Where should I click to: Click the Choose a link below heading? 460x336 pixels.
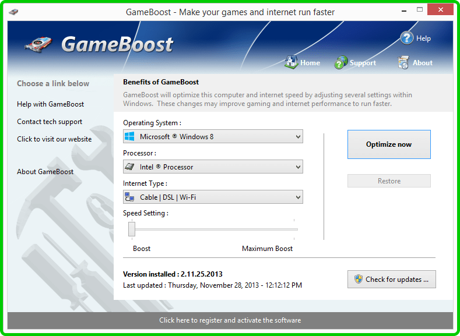pyautogui.click(x=53, y=84)
